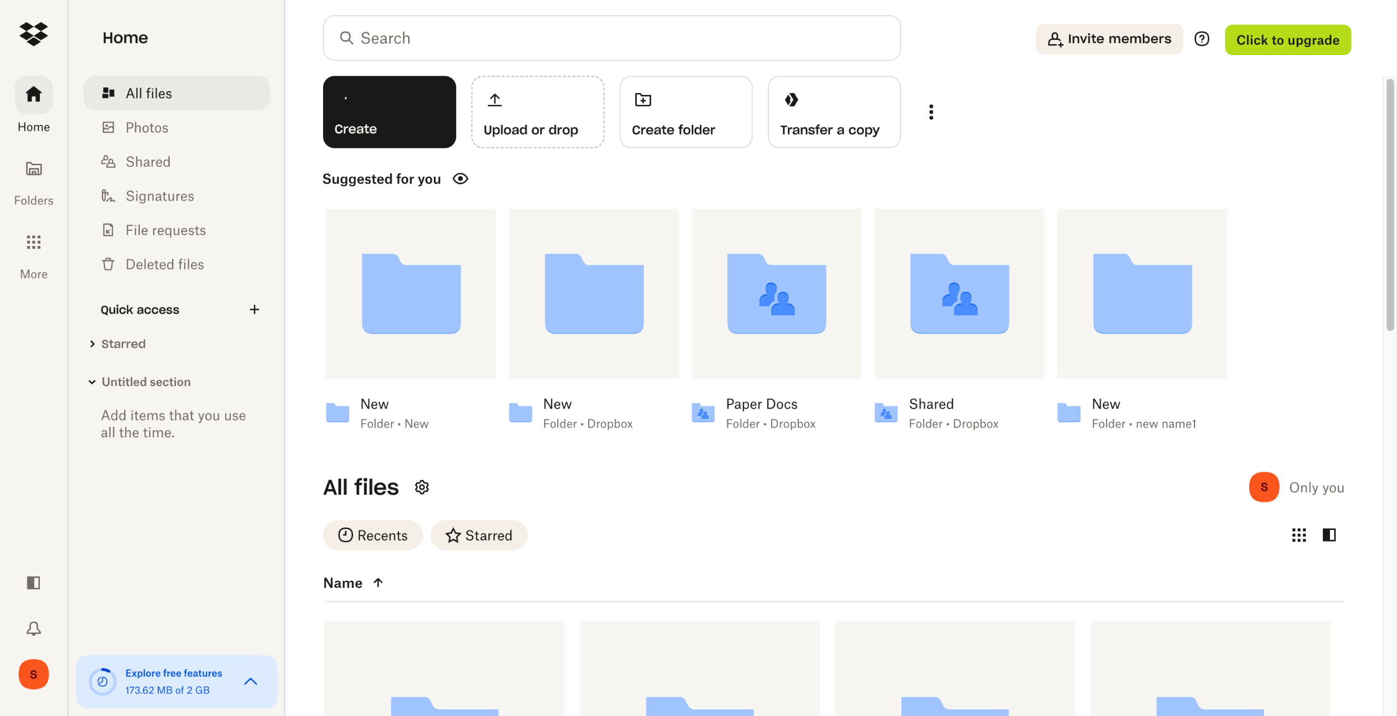Collapse the Untitled section
This screenshot has height=716, width=1397.
tap(92, 382)
